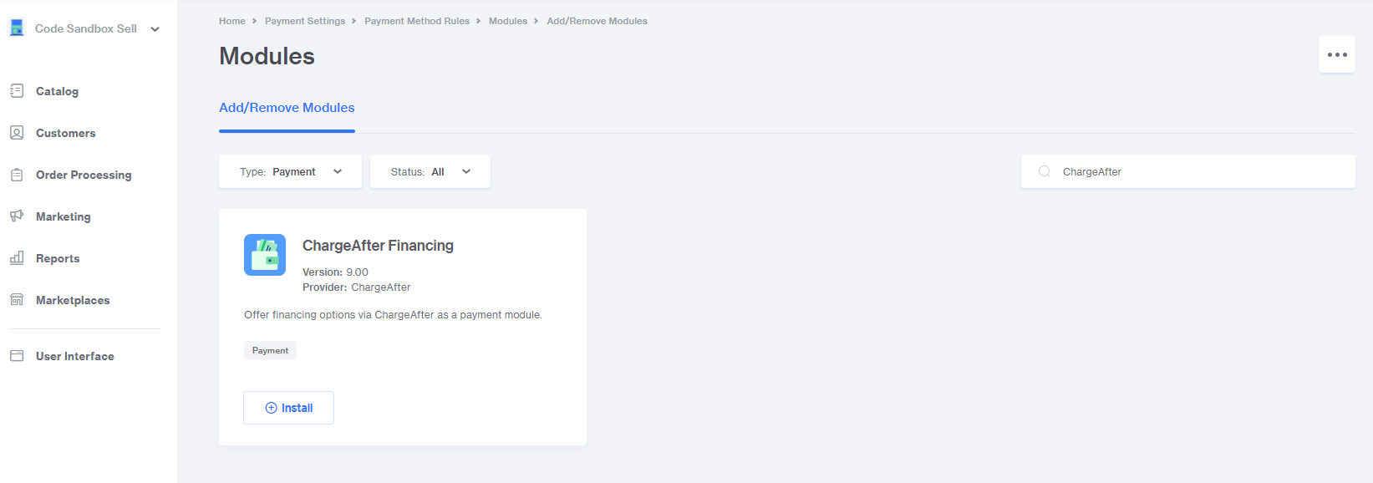Click the Marketplaces storefront icon
The image size is (1373, 483).
[17, 300]
